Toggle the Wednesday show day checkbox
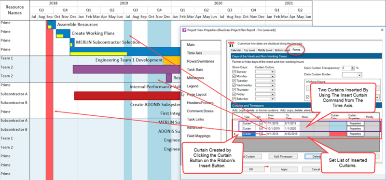The height and width of the screenshot is (180, 386). pos(234,85)
